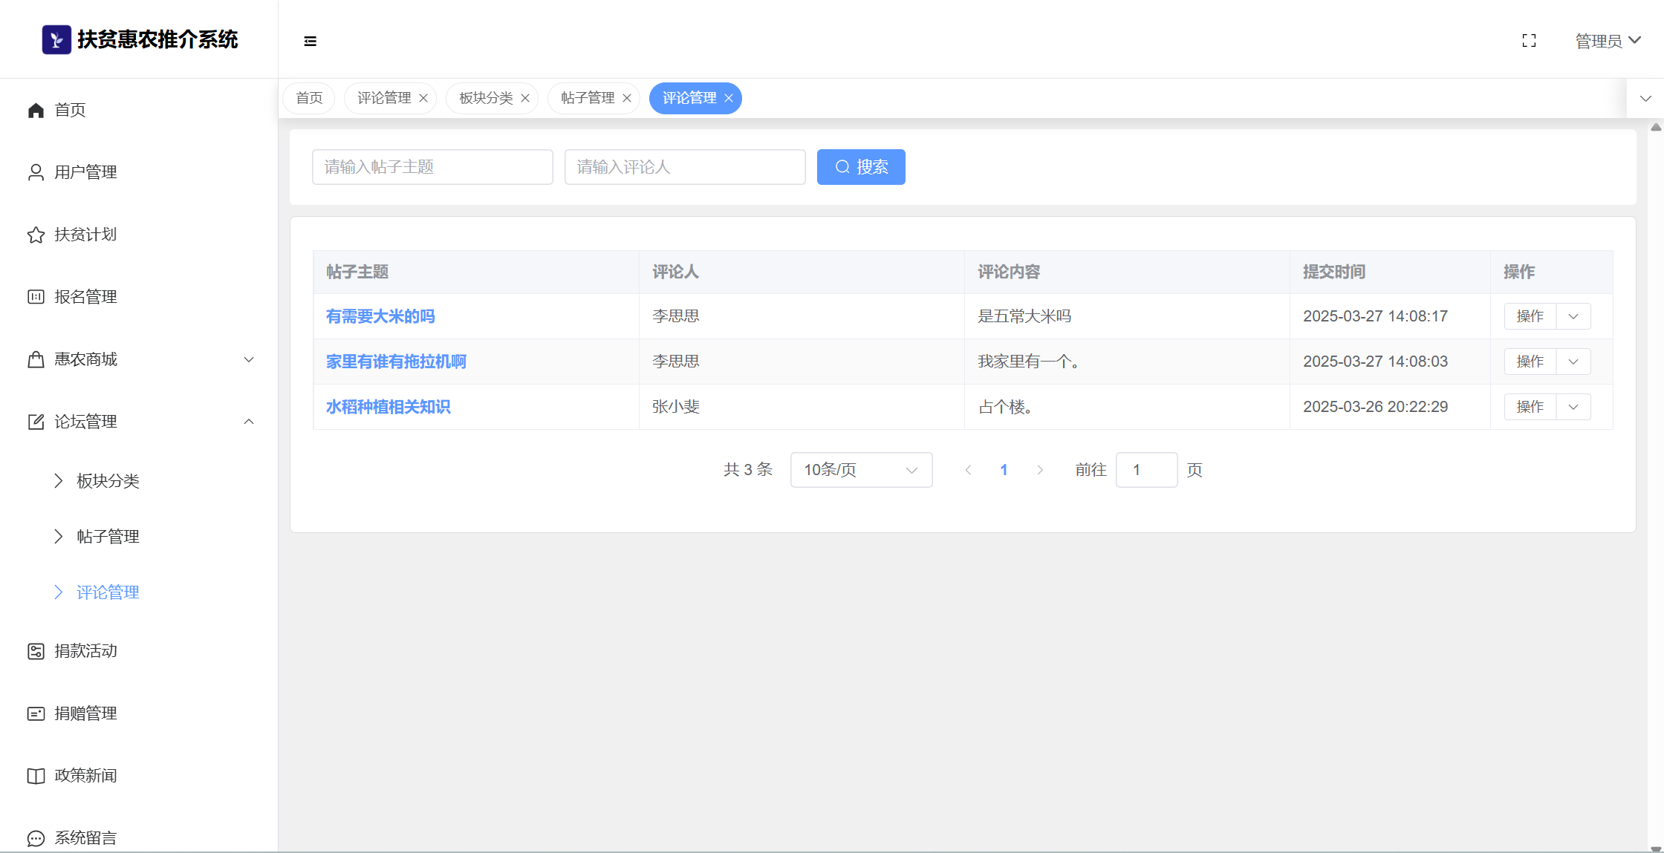1664x853 pixels.
Task: Open the post link 有需要大米的吗
Action: coord(380,316)
